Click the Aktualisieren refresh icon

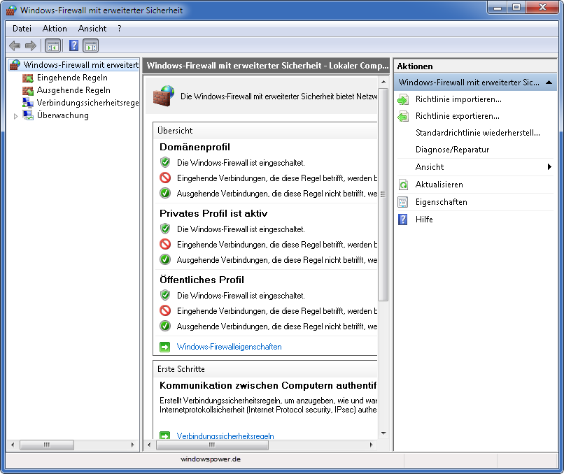[403, 185]
